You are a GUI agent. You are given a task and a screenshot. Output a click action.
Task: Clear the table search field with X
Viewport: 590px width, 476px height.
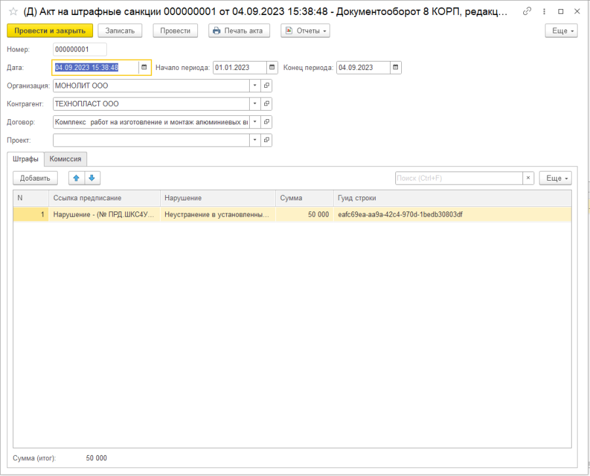[528, 178]
